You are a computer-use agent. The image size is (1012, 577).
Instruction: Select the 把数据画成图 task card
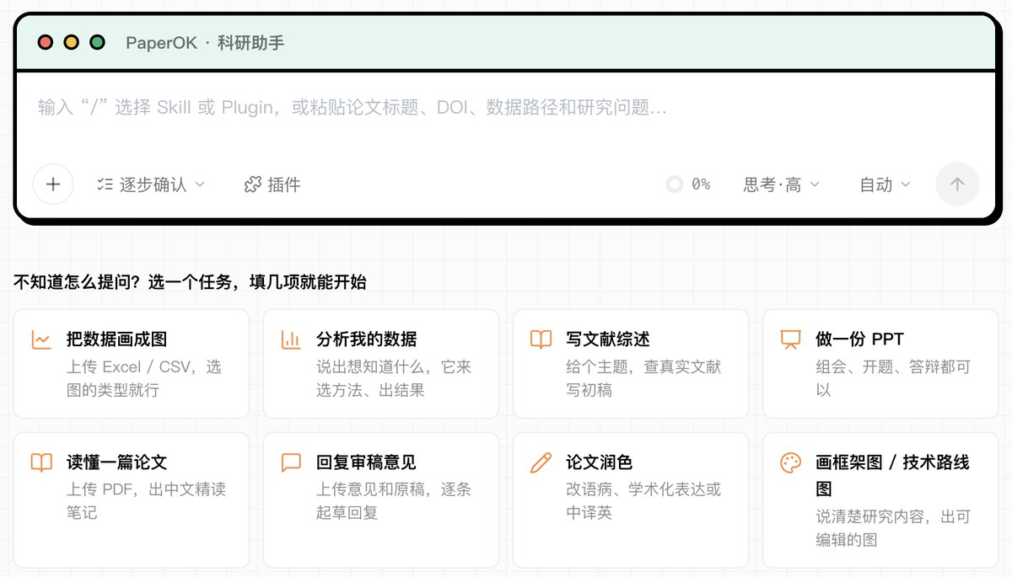pyautogui.click(x=132, y=363)
